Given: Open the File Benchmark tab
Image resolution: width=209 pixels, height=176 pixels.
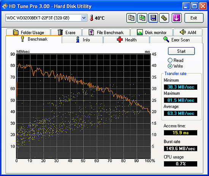Looking at the screenshot, I should [x=106, y=32].
